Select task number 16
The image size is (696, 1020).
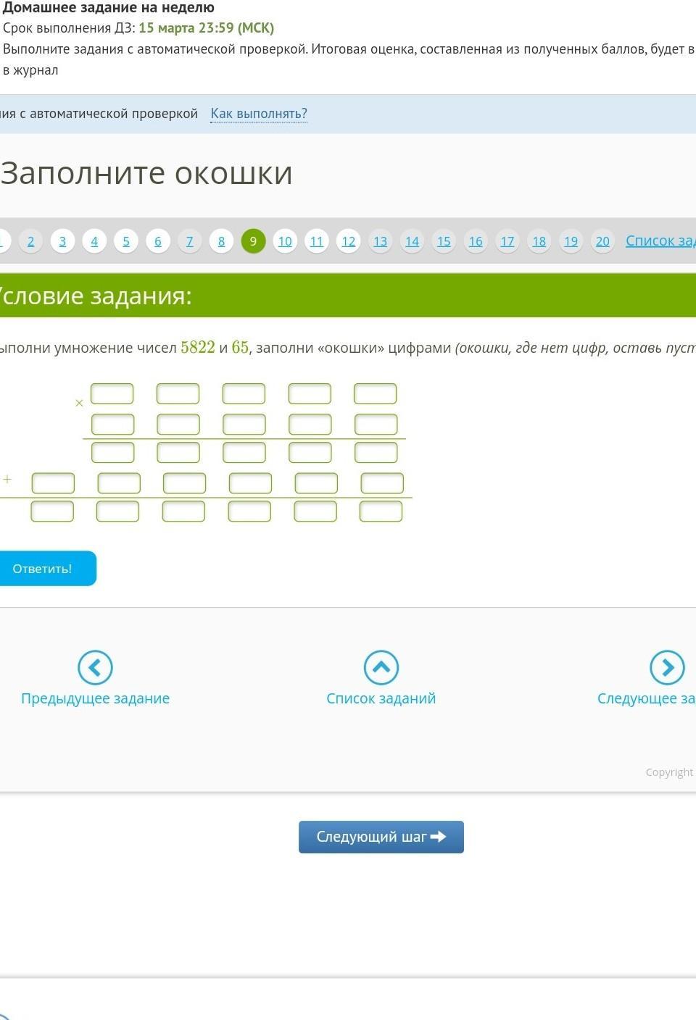(x=476, y=241)
